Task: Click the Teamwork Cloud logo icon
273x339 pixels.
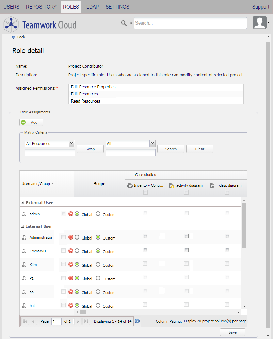Action: (11, 25)
